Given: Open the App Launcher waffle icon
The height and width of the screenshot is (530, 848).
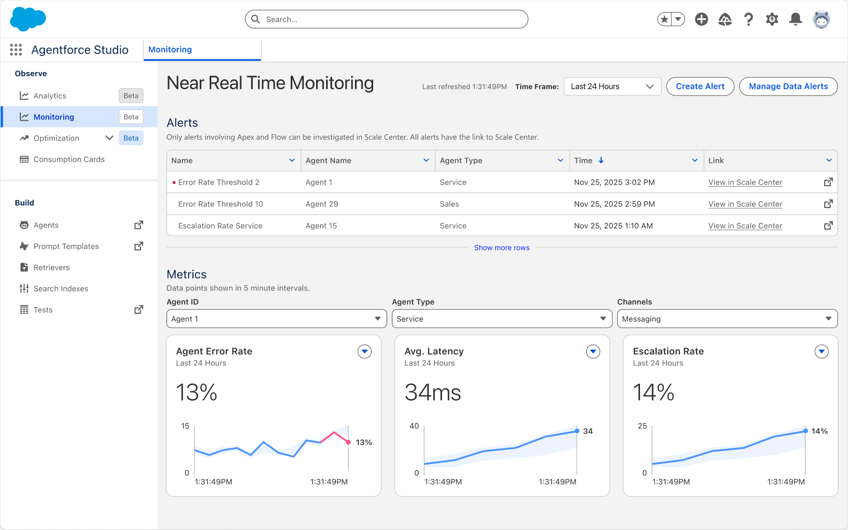Looking at the screenshot, I should 16,49.
